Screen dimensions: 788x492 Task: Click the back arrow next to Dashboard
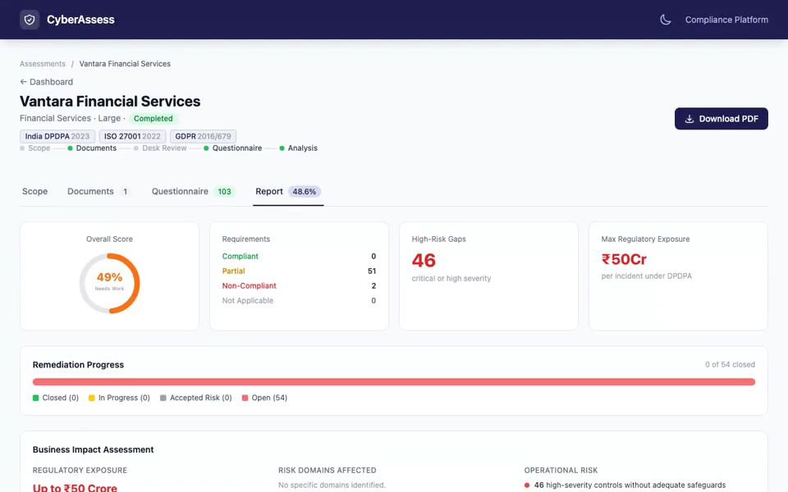tap(23, 82)
